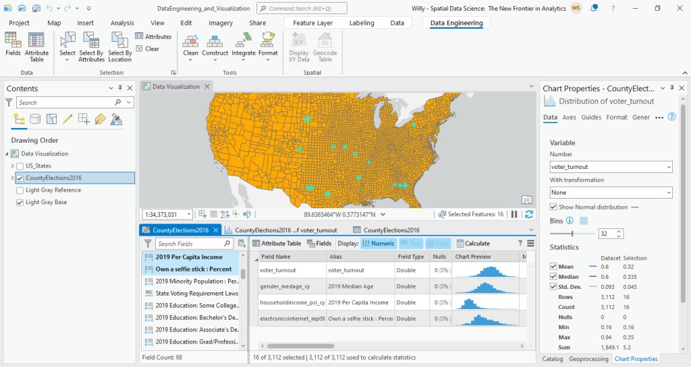Open Select By Location
Viewport: 691px width, 367px height.
click(120, 47)
